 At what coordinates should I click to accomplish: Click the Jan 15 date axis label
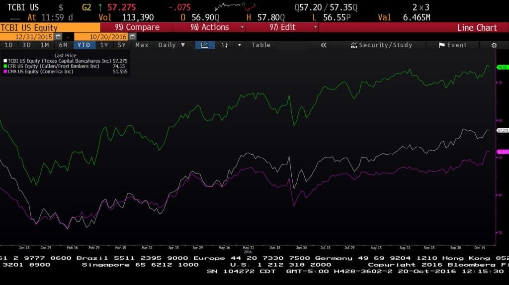click(24, 248)
